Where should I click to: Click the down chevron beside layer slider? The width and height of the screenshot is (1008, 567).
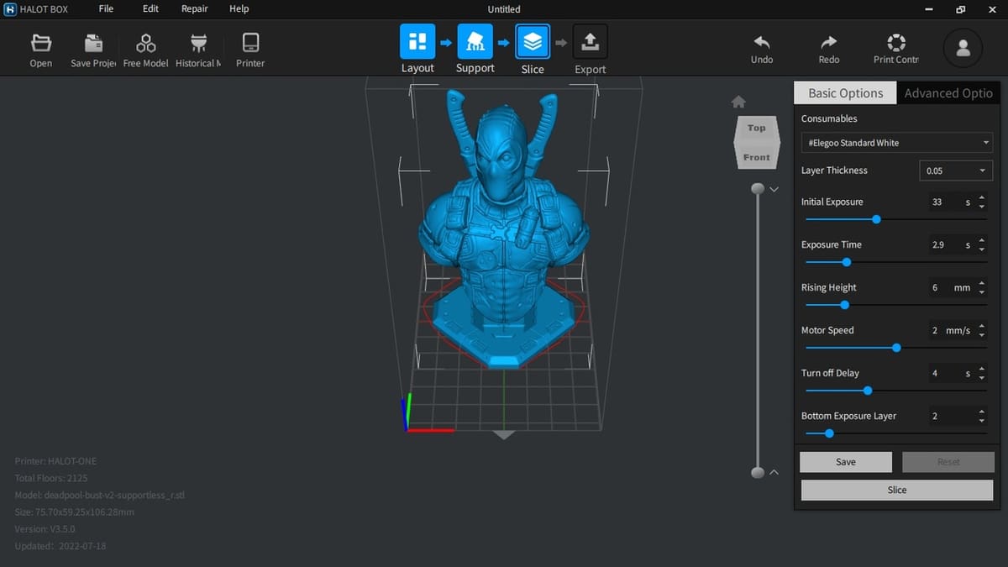coord(774,189)
